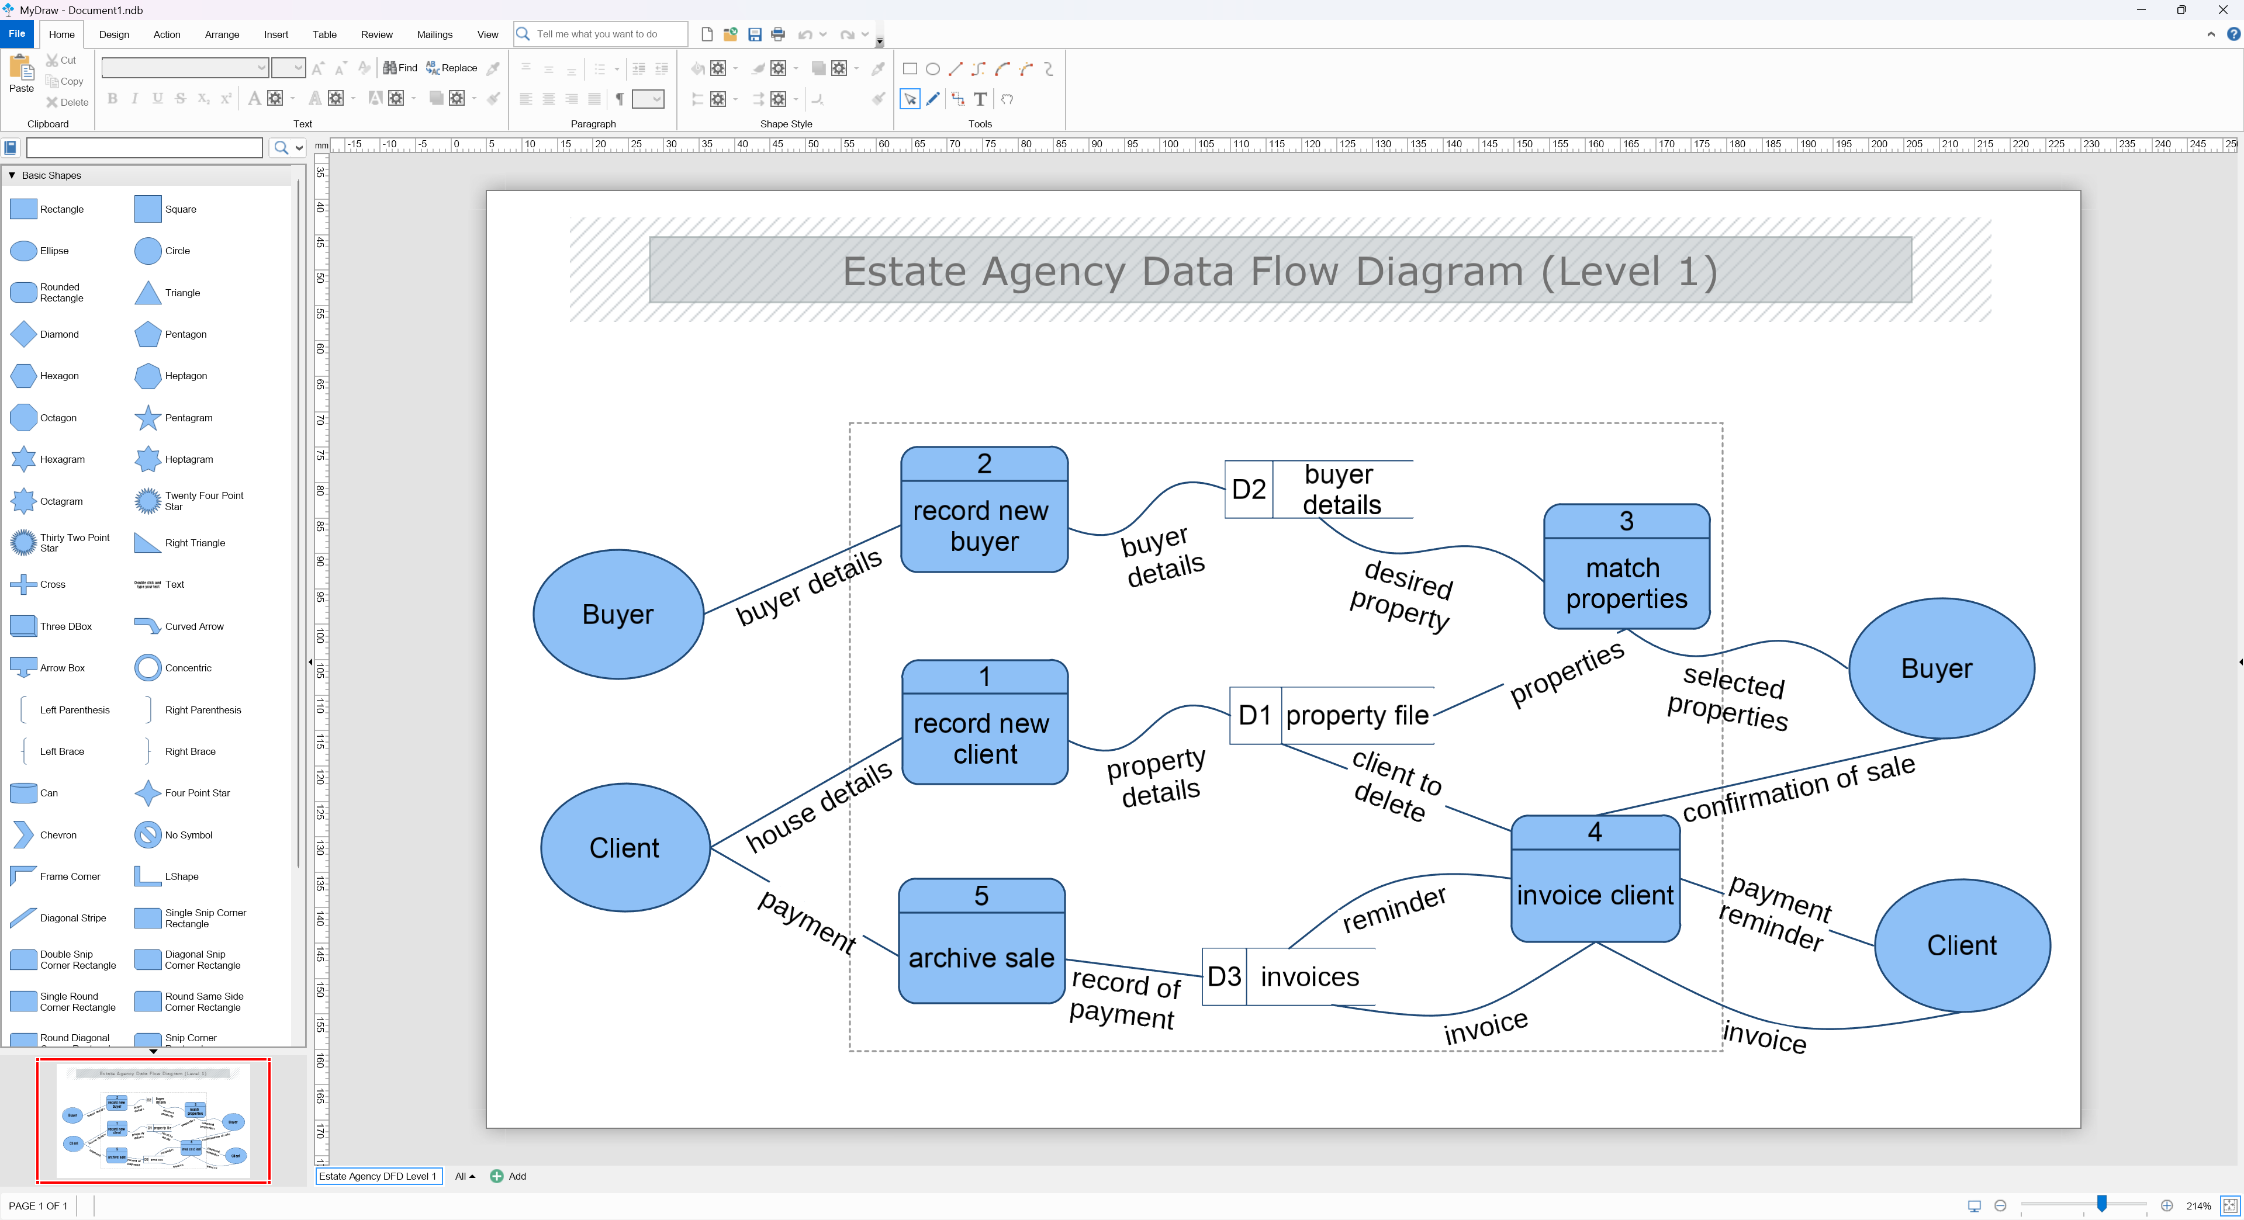Switch to the Pan hand tool
Image resolution: width=2244 pixels, height=1220 pixels.
[1007, 99]
